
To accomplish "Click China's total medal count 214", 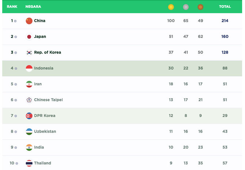I will (x=225, y=21).
